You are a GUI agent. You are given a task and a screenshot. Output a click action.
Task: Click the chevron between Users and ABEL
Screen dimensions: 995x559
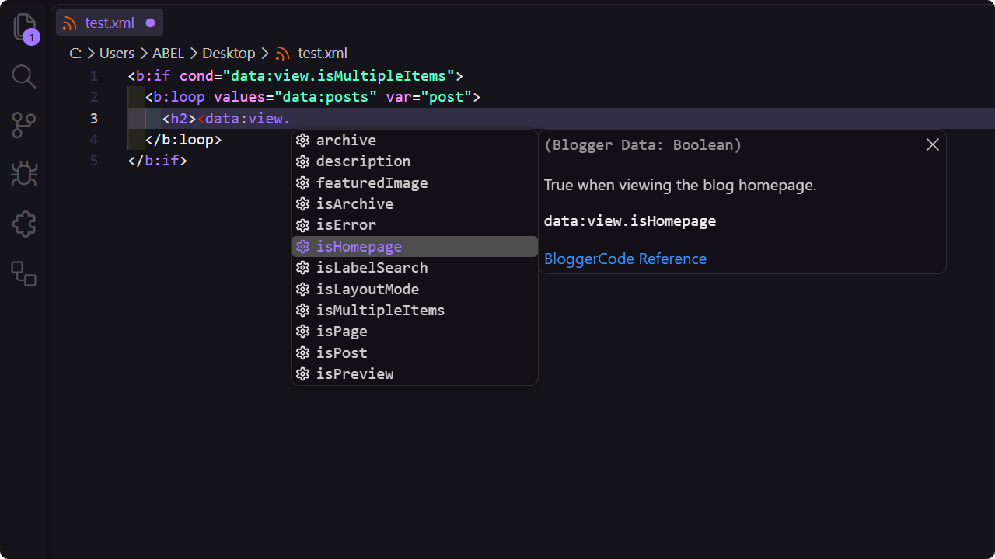point(144,54)
